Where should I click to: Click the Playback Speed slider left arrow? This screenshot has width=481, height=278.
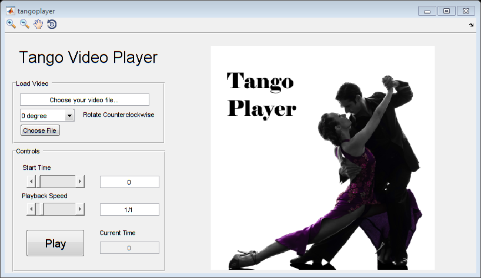click(31, 209)
